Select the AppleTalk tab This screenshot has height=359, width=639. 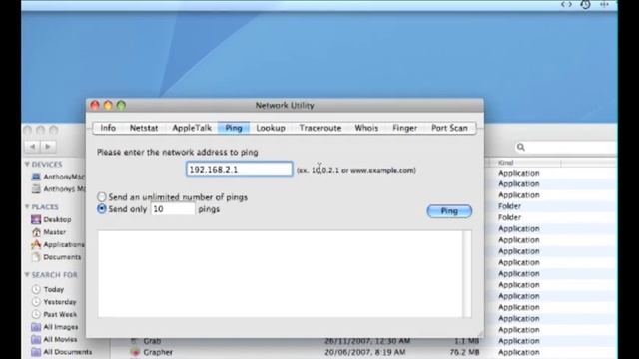click(x=192, y=128)
